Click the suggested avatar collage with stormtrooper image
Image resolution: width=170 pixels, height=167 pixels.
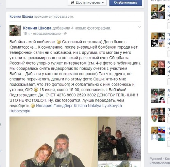(158, 40)
